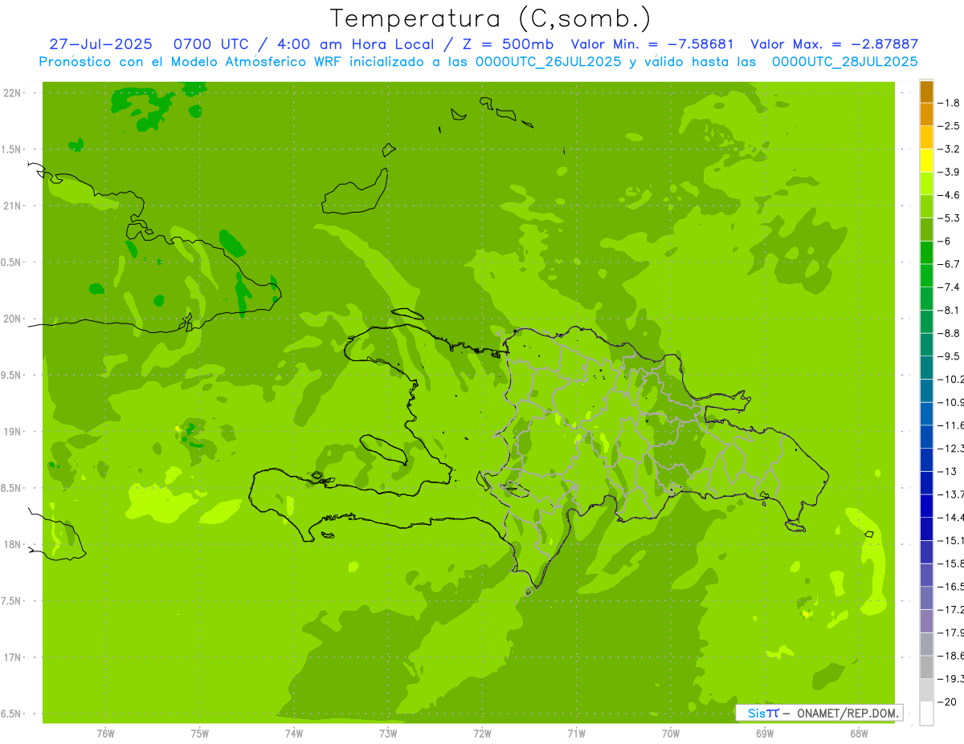964x744 pixels.
Task: Click the -20 colorbar value
Action: click(x=948, y=702)
